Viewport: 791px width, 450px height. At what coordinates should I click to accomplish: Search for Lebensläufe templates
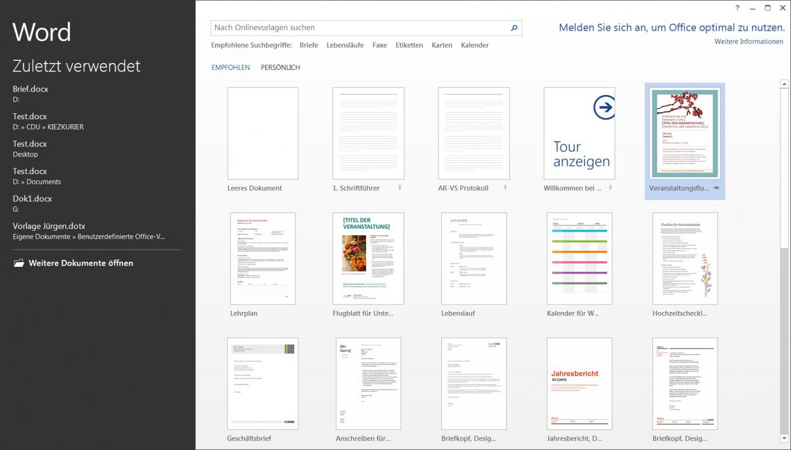(x=345, y=45)
